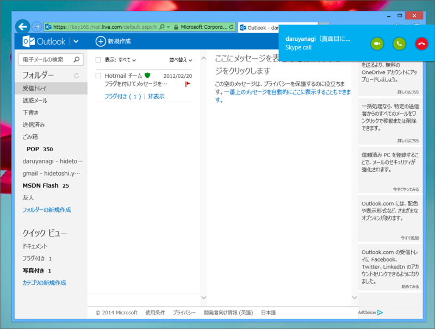Click the red flag on Hotmail message
This screenshot has width=435, height=329.
coord(188,84)
